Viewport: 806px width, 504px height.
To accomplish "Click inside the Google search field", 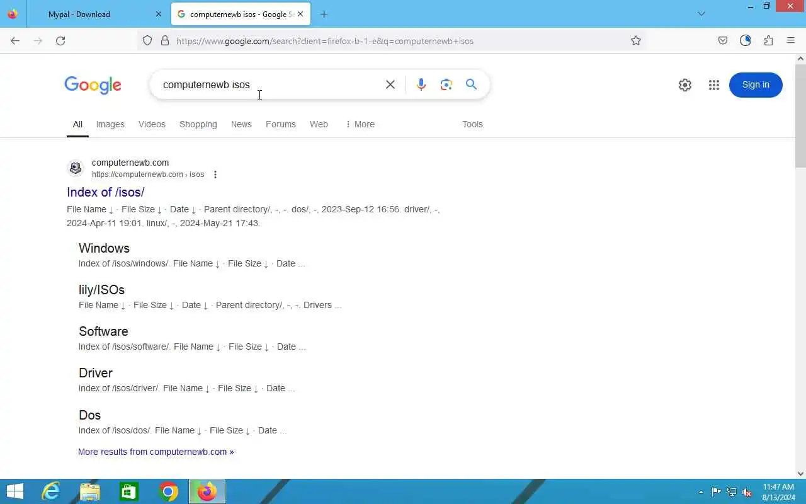I will coord(268,84).
